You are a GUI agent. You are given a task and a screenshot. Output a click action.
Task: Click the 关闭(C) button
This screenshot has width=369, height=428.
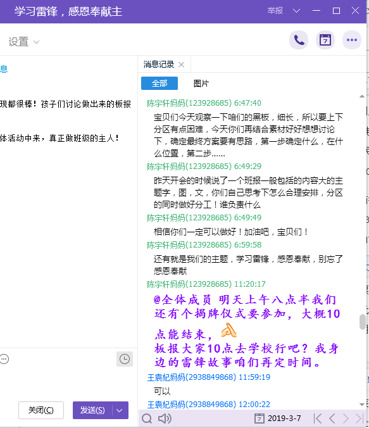(41, 410)
